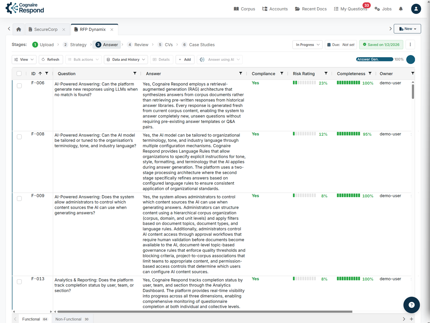Check the select-all header checkbox

coord(19,73)
